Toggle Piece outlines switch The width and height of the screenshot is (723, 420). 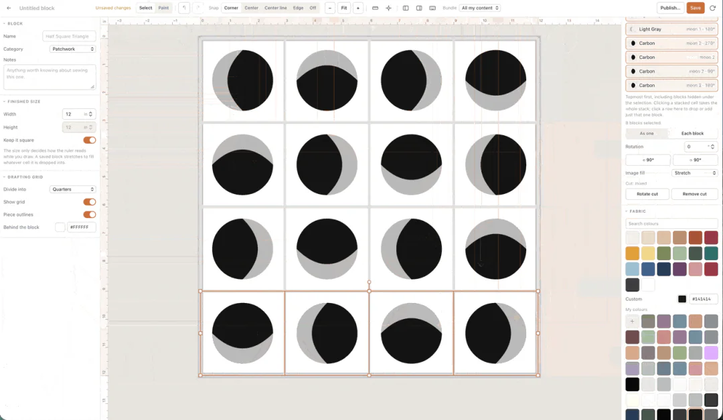coord(90,215)
